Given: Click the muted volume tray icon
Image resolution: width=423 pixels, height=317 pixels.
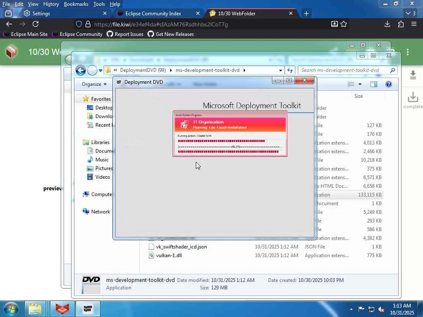Looking at the screenshot, I should 381,310.
